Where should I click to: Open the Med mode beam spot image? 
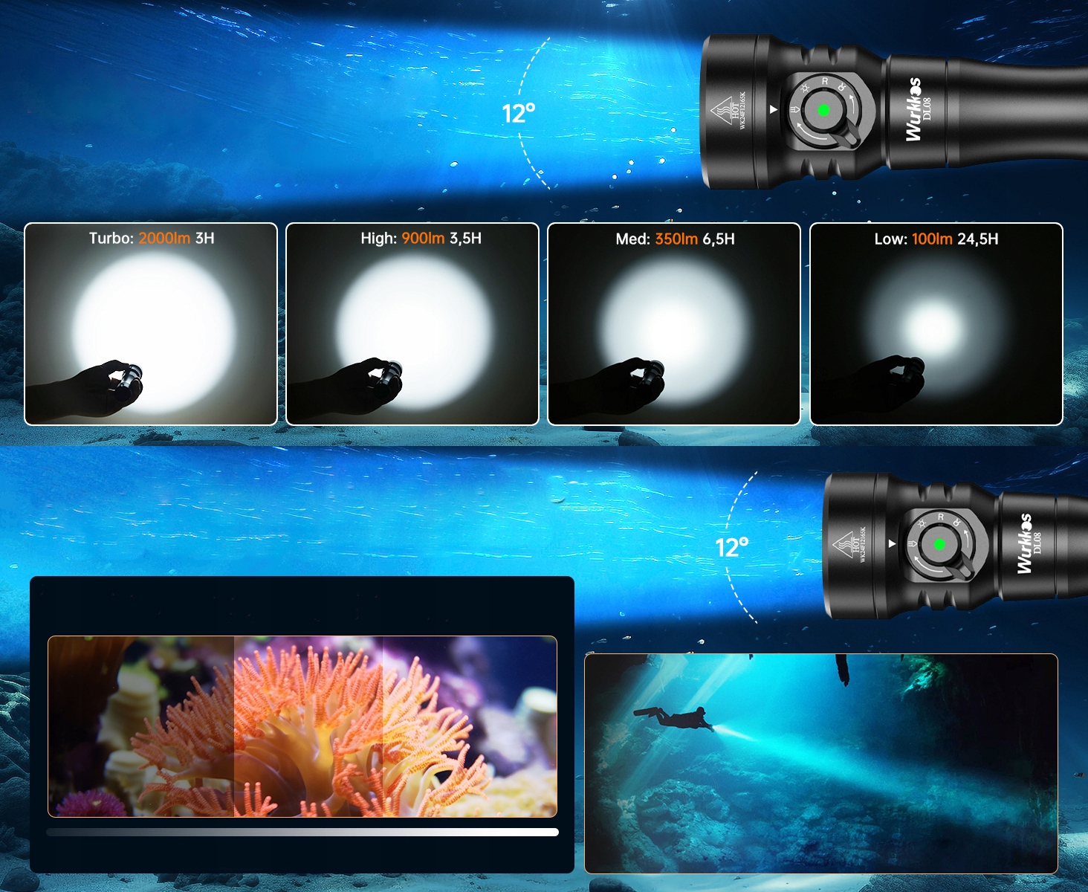[674, 324]
